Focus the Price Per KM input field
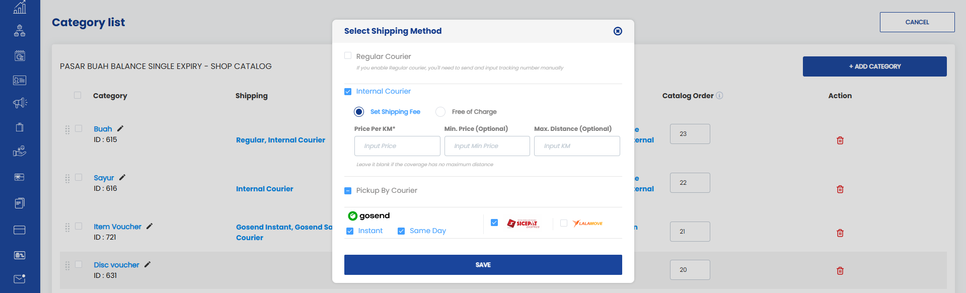The height and width of the screenshot is (293, 966). [397, 146]
